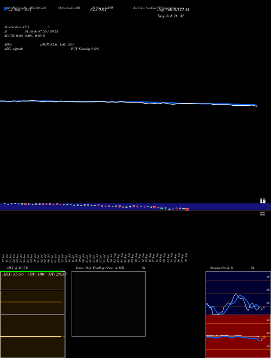Select the '12 Day = 0.04' legend text

pyautogui.click(x=20, y=10)
